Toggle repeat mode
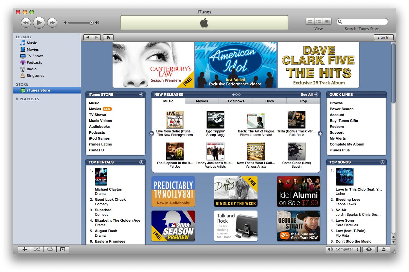This screenshot has height=272, width=409. [x=50, y=249]
